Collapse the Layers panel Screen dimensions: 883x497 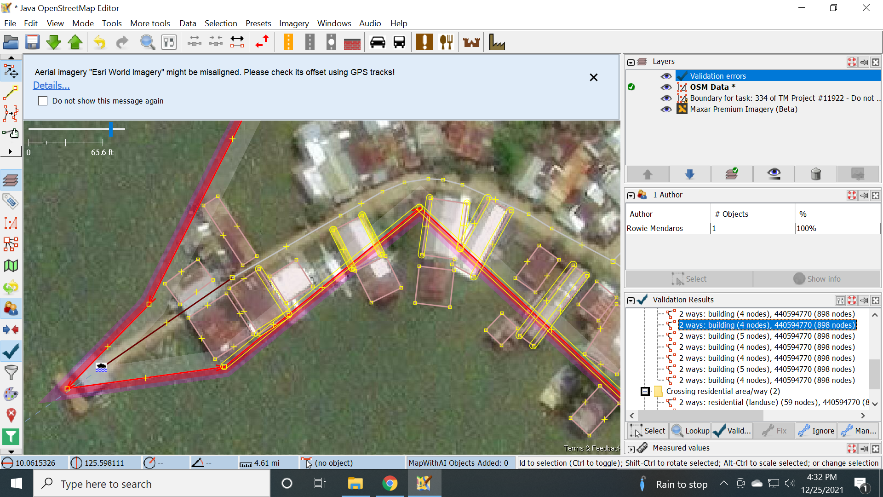[x=631, y=62]
